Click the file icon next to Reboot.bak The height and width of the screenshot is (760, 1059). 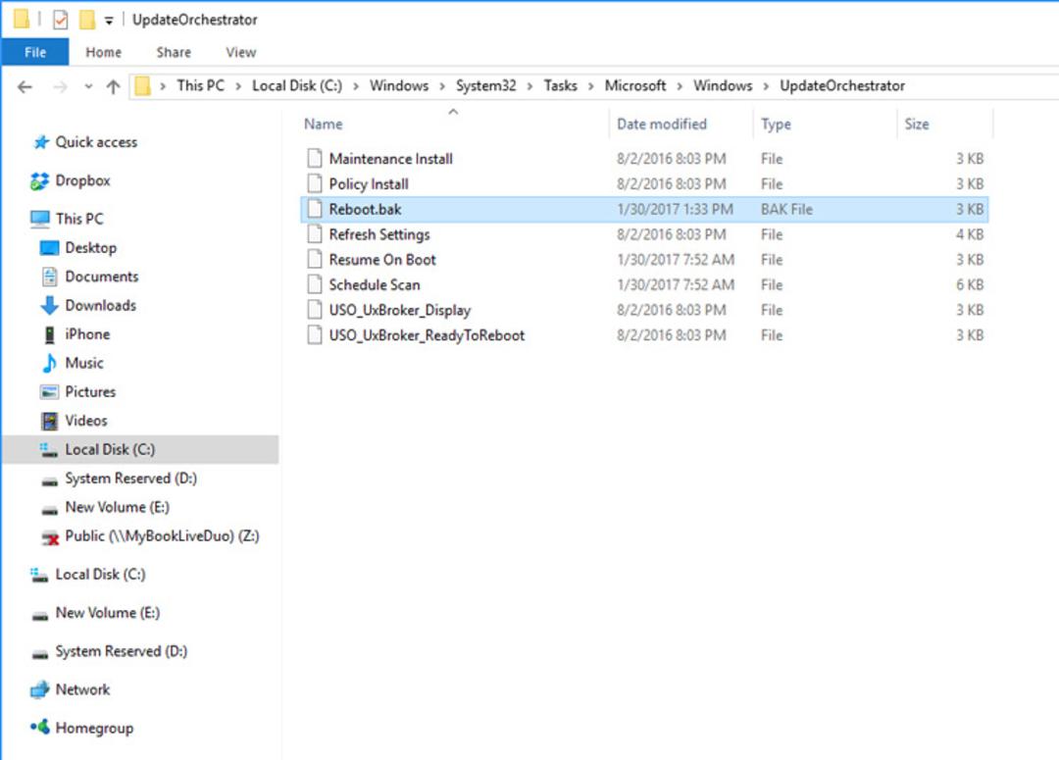click(x=314, y=209)
